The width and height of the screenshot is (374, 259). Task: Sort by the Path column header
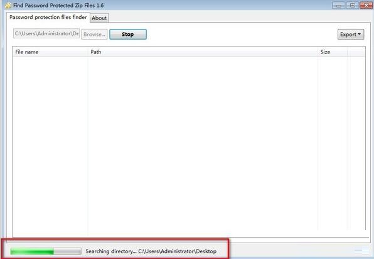(203, 52)
